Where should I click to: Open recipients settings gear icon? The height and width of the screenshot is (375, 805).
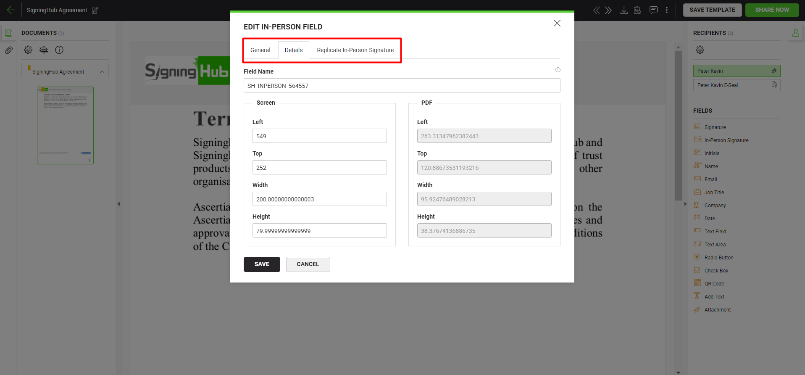click(700, 50)
